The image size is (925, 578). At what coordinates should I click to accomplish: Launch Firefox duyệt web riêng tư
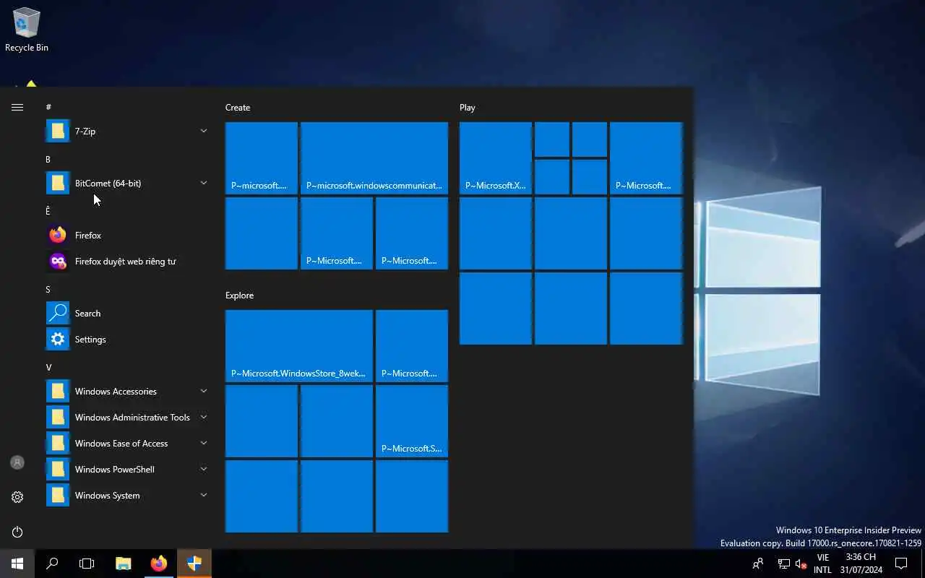point(127,262)
